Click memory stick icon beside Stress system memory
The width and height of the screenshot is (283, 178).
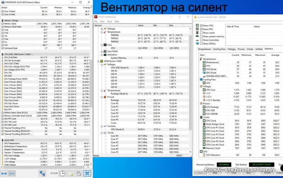coord(197,36)
